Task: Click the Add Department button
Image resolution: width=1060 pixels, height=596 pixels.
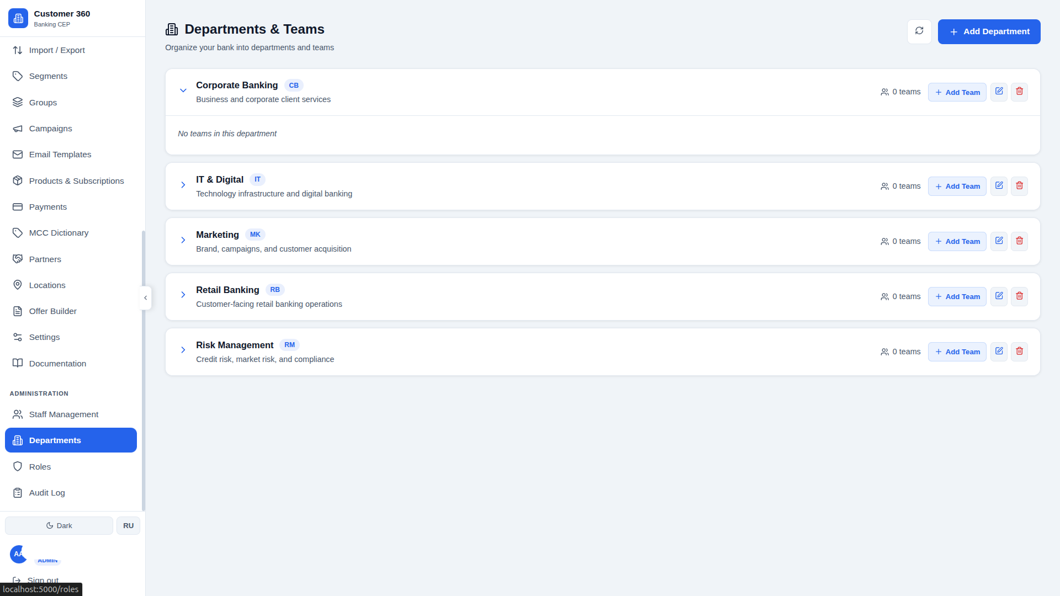Action: pyautogui.click(x=989, y=31)
